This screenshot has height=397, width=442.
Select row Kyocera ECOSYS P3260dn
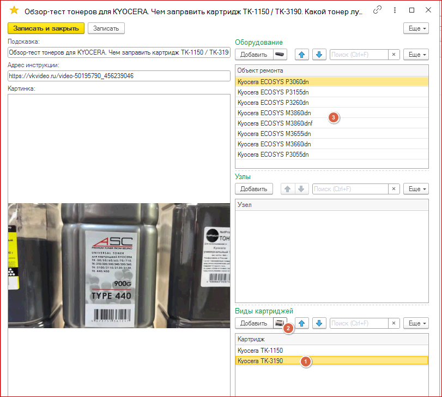(332, 103)
